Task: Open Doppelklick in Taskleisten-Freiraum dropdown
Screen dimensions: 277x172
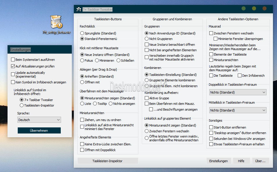Action: click(238, 92)
